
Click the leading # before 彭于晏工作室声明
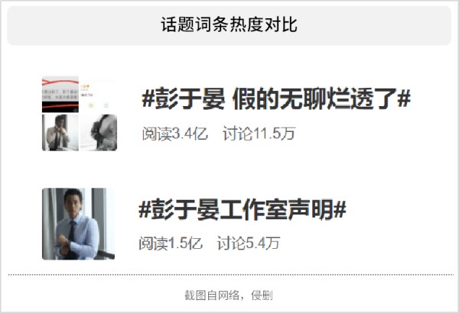(145, 209)
